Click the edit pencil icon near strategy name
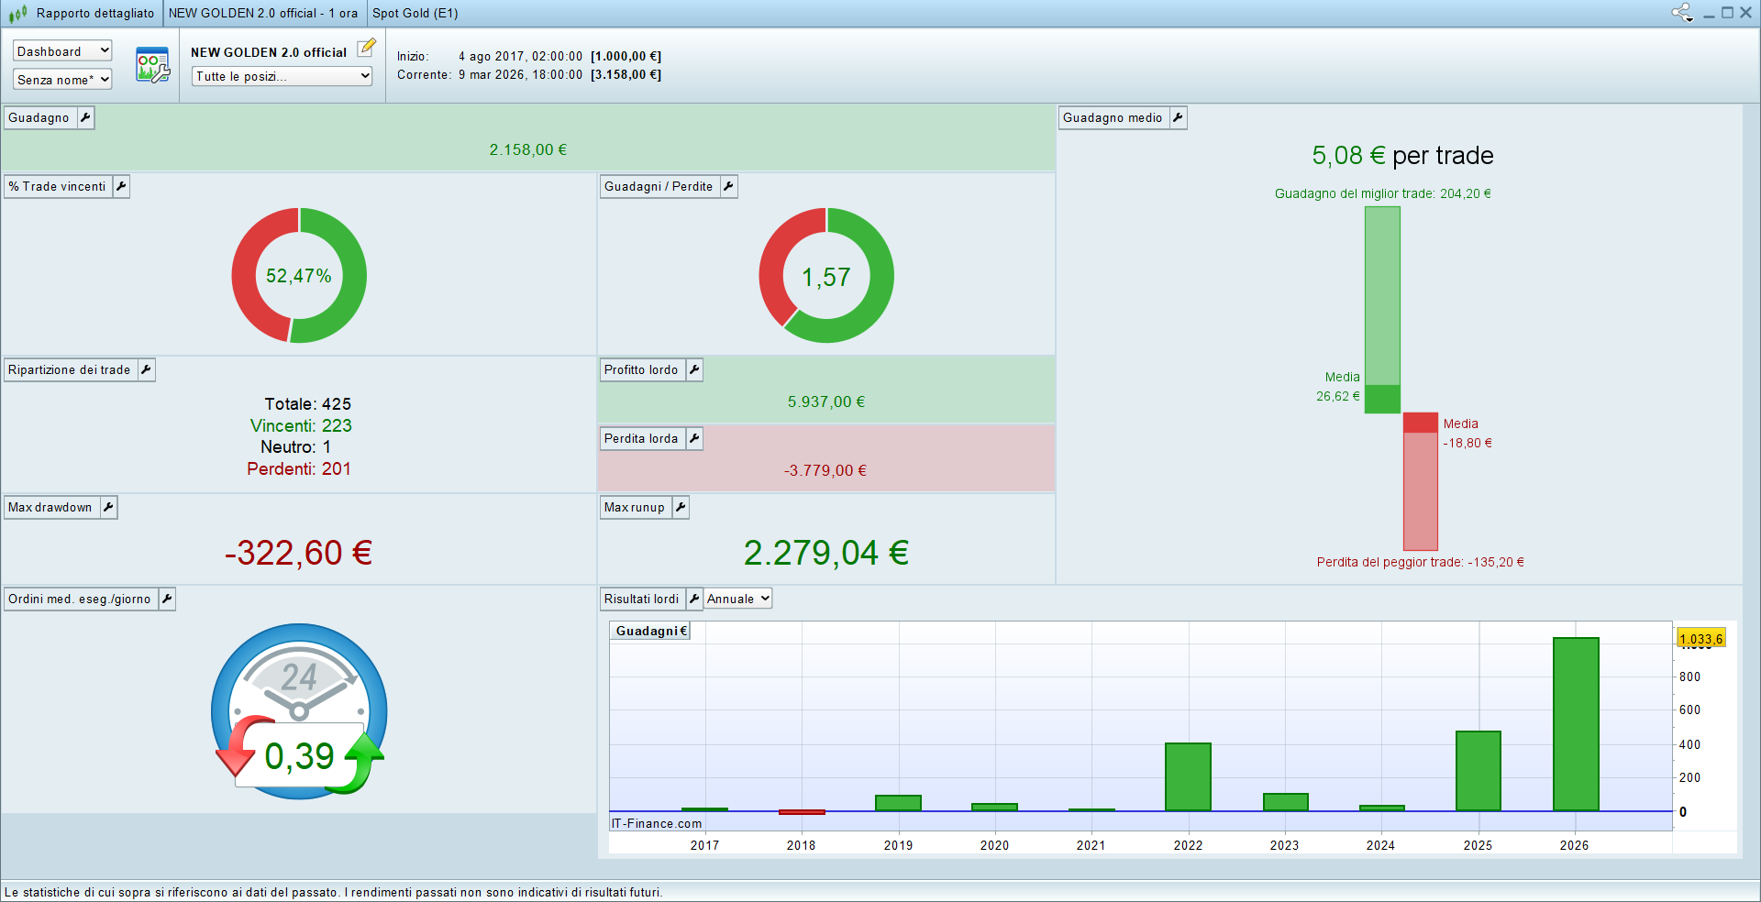Screen dimensions: 1761x902 (366, 48)
